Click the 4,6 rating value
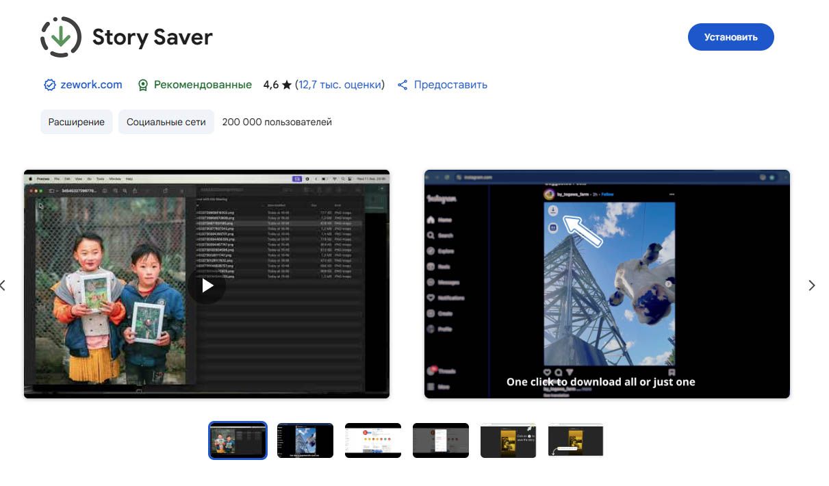This screenshot has width=829, height=486. coord(271,85)
